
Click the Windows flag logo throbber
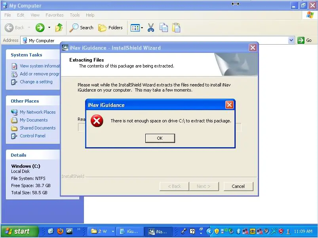point(310,15)
